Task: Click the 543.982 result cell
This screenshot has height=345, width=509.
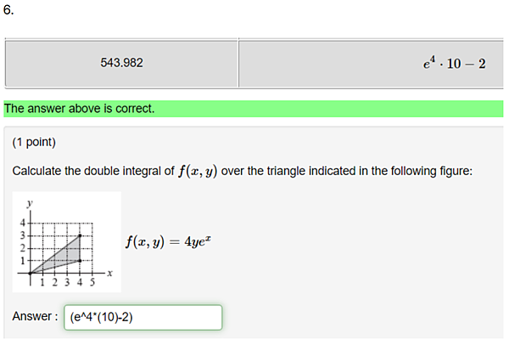Action: pyautogui.click(x=121, y=63)
